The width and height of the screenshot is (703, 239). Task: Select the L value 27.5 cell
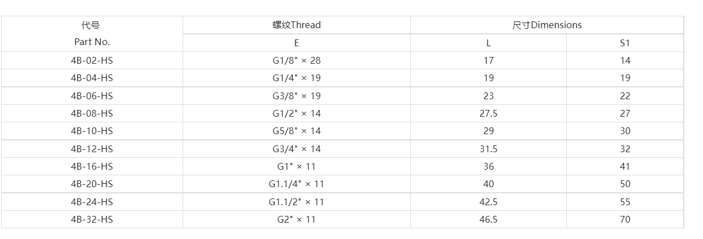[x=488, y=113]
